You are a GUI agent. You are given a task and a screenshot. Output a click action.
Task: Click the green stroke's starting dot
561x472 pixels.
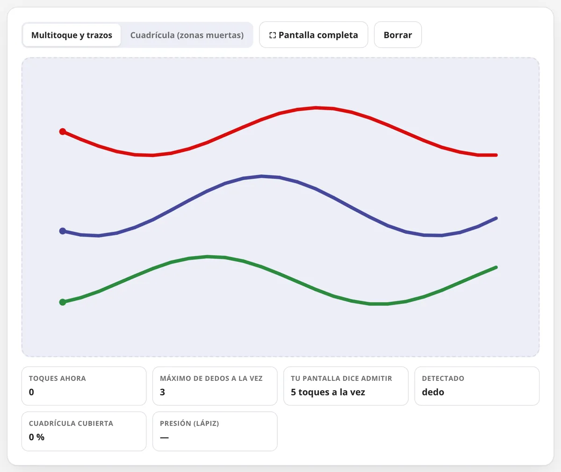63,302
